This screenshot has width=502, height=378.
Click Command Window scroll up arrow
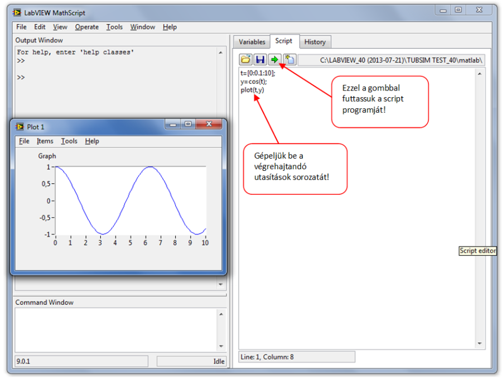221,314
